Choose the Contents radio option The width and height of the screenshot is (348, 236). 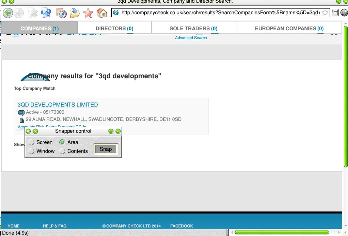(x=62, y=151)
